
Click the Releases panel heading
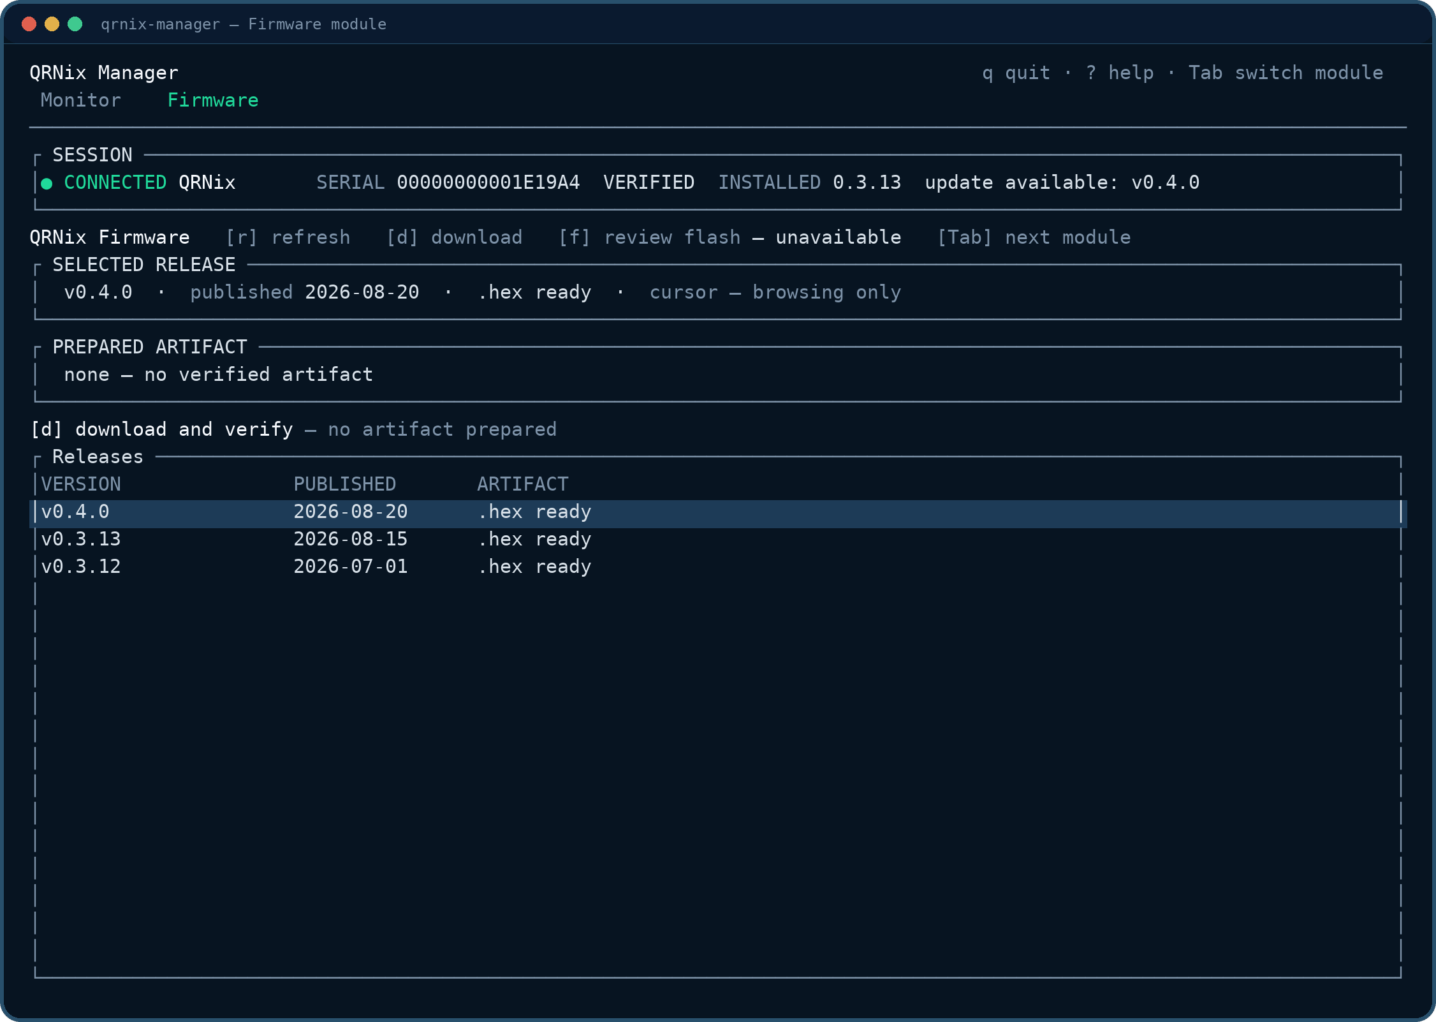tap(98, 457)
